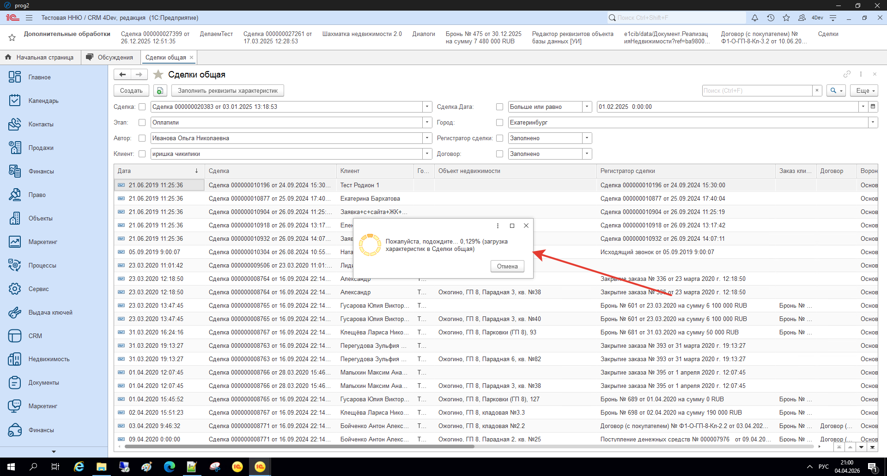Click Заполнить реквизиты характеристик button
This screenshot has height=476, width=887.
pos(227,91)
